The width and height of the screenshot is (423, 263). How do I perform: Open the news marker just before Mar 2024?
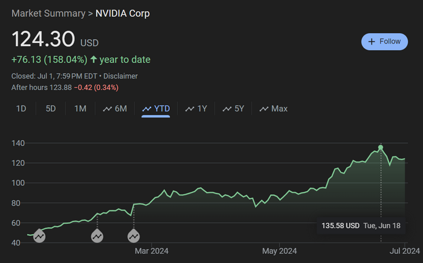pos(134,236)
